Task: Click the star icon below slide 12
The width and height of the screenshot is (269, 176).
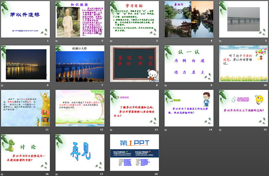Action: point(57,130)
